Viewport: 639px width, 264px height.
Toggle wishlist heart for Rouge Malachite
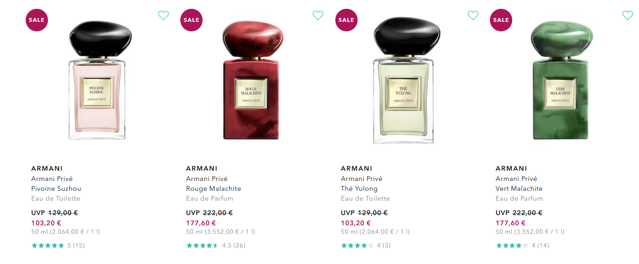318,15
